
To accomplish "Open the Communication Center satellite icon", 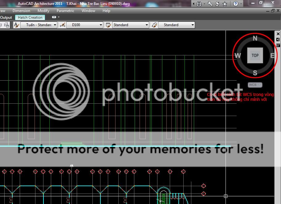I will point(218,4).
